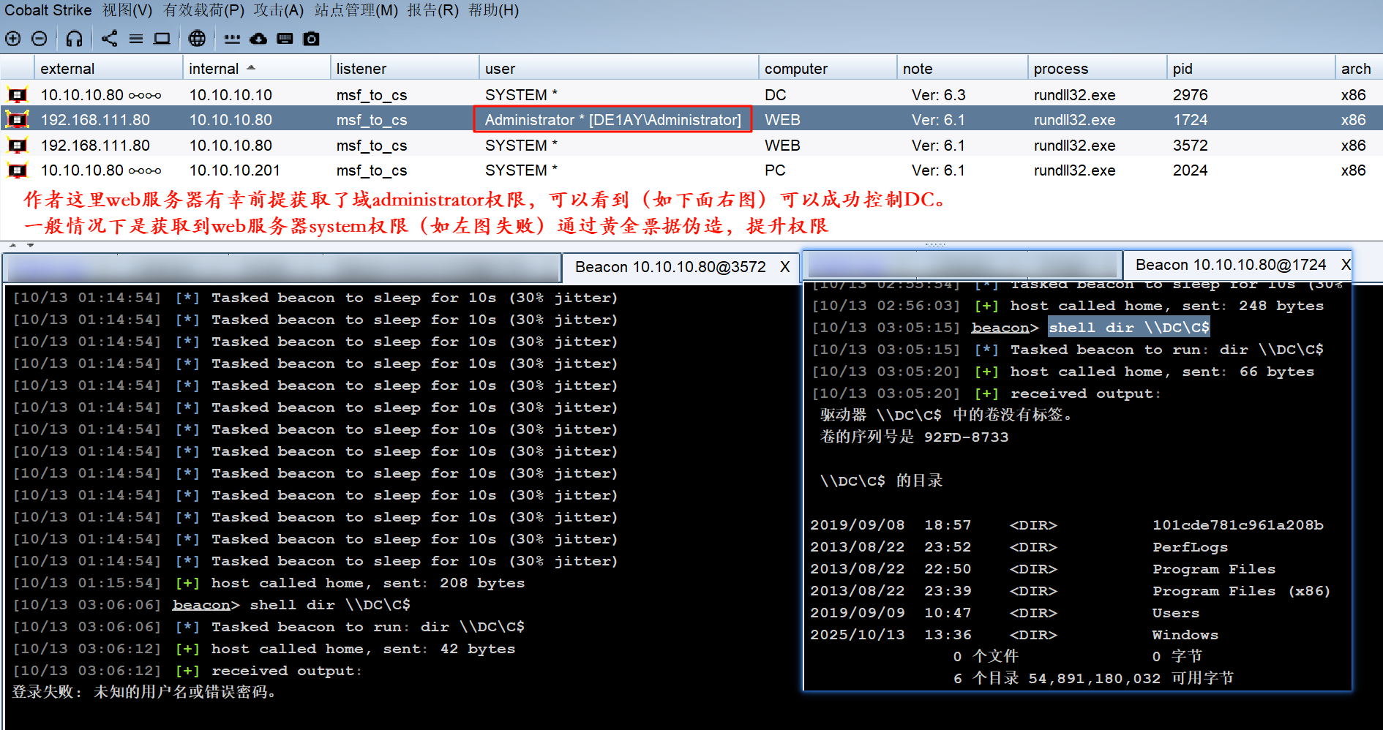This screenshot has width=1383, height=730.
Task: Open credentials view asterisks icon
Action: pyautogui.click(x=232, y=39)
